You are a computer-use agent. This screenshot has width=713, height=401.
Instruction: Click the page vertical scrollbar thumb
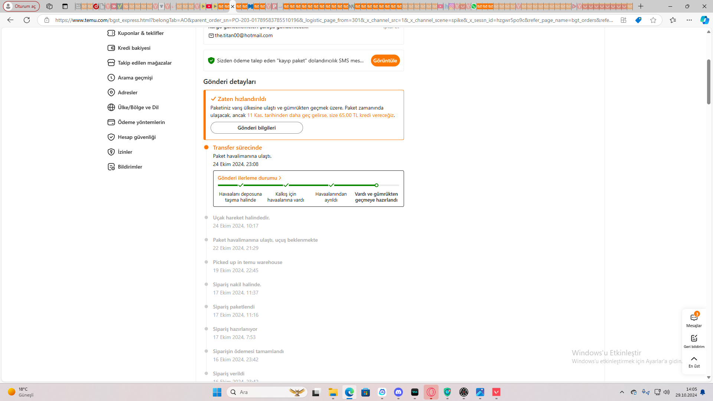(709, 81)
